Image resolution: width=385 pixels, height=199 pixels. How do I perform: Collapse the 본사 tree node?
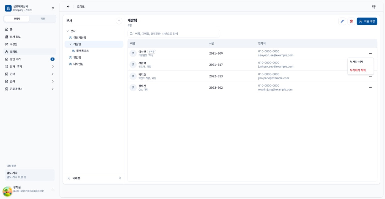tap(68, 31)
